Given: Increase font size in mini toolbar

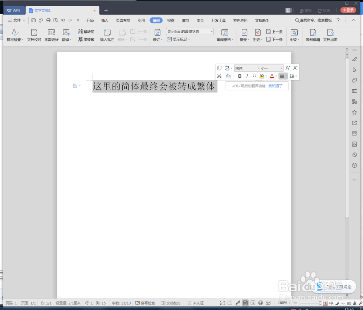Looking at the screenshot, I should [287, 68].
